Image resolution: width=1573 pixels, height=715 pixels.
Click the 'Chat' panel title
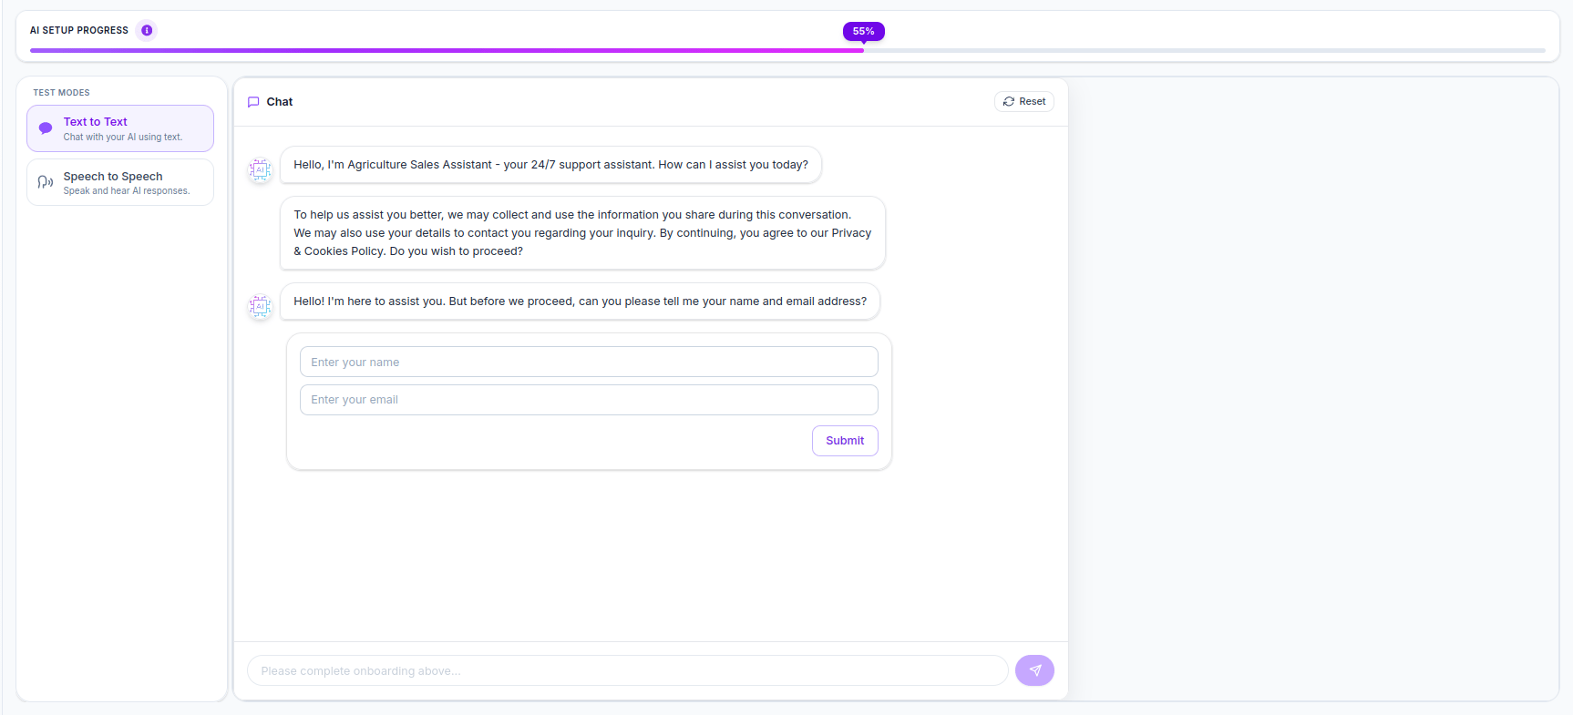[x=280, y=102]
